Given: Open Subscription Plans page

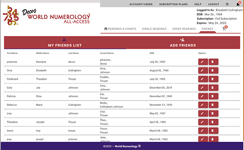Looking at the screenshot, I should tap(173, 4).
